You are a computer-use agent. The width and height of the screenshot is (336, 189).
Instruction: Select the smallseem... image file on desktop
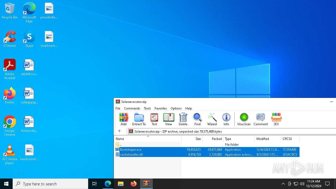pos(49,39)
